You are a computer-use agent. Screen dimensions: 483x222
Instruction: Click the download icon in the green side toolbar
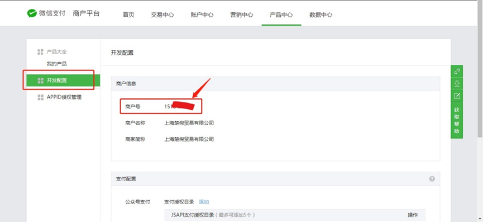(457, 83)
